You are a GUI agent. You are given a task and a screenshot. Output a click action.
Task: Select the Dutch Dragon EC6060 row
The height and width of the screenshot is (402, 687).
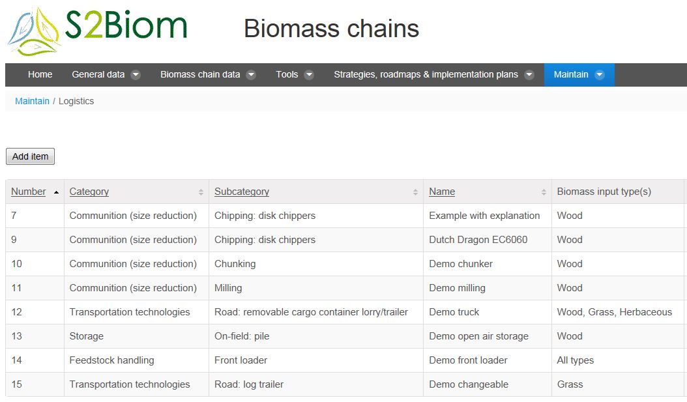pyautogui.click(x=345, y=240)
